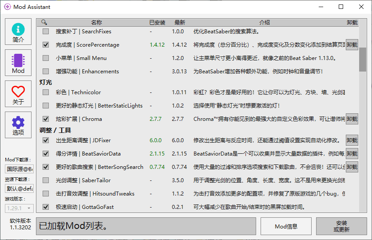
Task: Select the 彩色 | Technicolor row name
Action: [x=78, y=92]
